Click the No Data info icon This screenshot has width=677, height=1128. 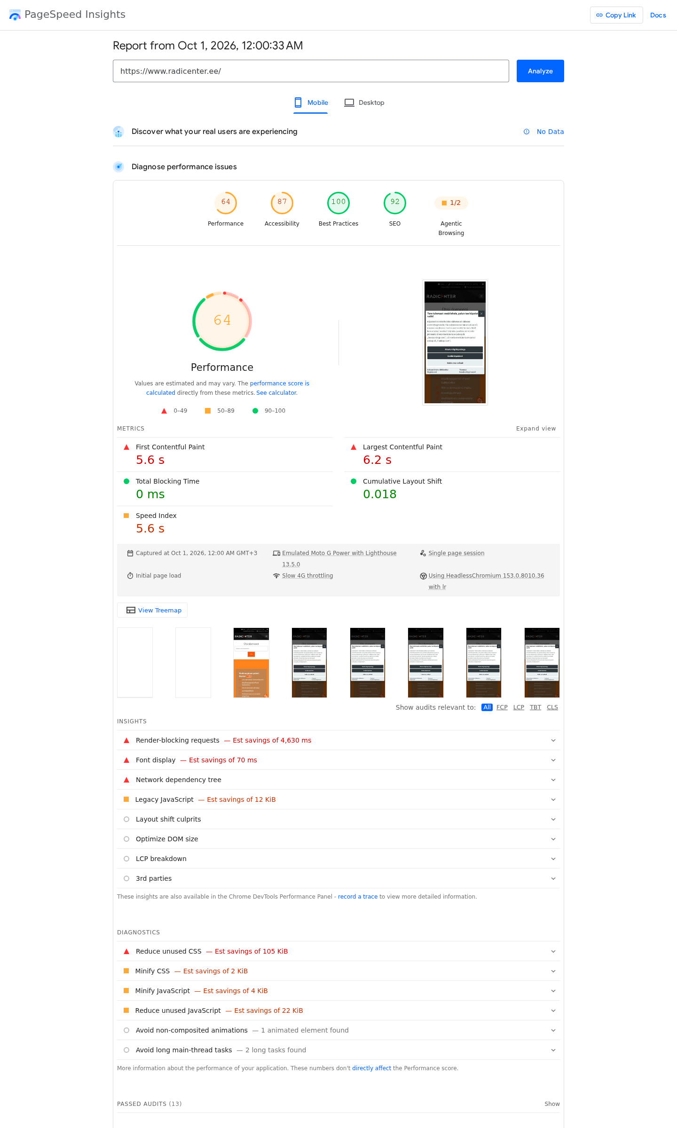pos(527,132)
